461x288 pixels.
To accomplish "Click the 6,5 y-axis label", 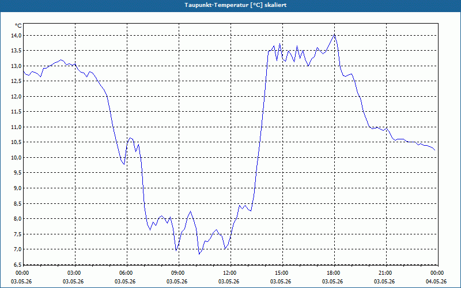I will [17, 264].
